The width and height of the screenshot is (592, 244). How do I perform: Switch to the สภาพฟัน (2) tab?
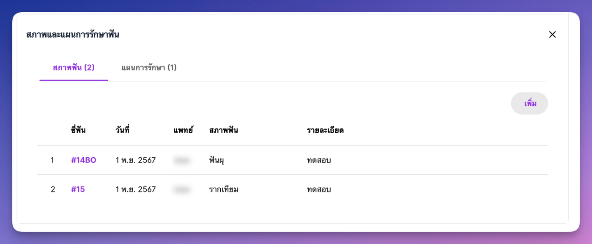(74, 68)
